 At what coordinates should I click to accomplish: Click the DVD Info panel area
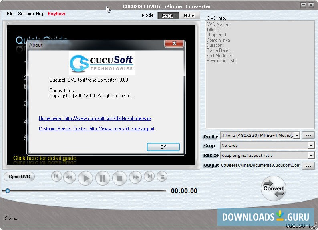tap(260, 75)
